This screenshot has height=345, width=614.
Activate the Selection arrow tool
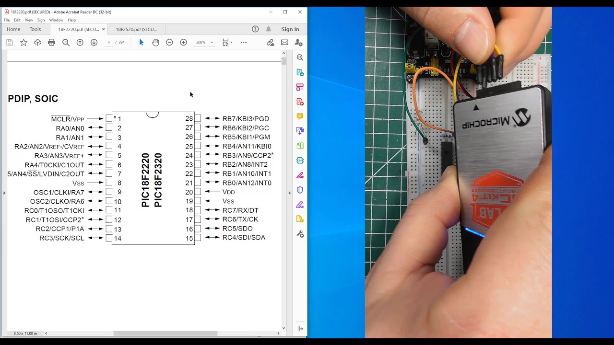pos(141,43)
